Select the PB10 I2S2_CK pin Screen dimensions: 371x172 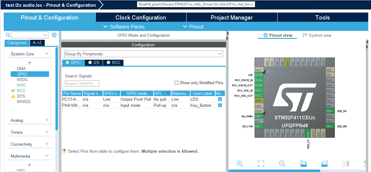pos(308,134)
